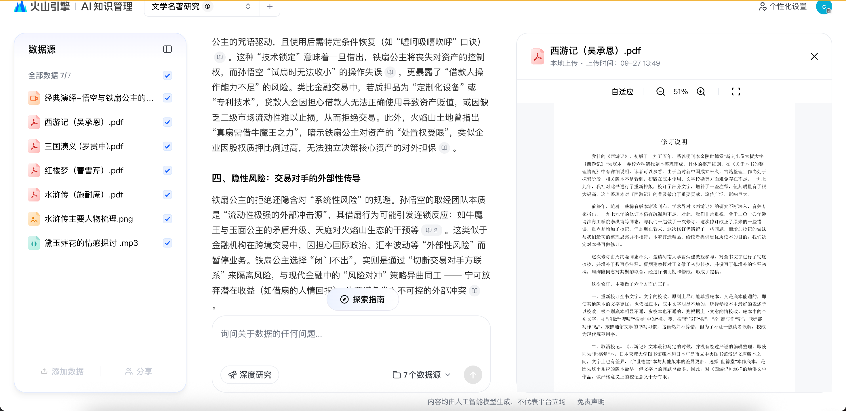Close the 西游记 PDF preview panel

814,56
